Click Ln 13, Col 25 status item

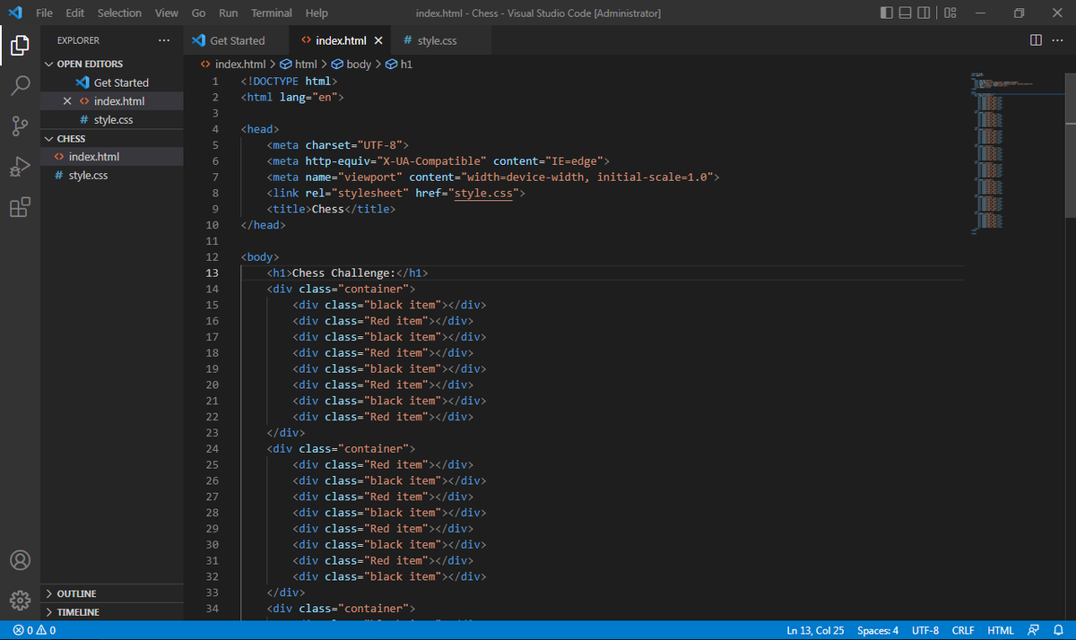click(x=815, y=630)
